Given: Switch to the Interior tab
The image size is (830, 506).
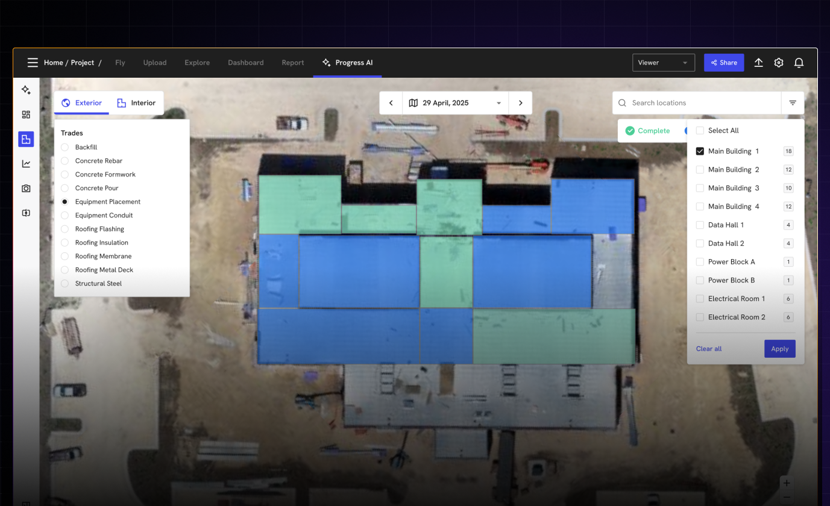Looking at the screenshot, I should pyautogui.click(x=137, y=102).
